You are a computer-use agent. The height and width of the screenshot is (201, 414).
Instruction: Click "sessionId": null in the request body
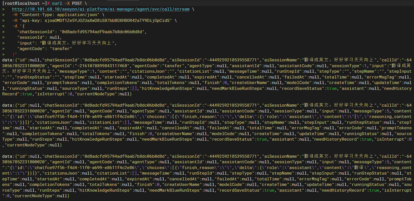tap(39, 37)
